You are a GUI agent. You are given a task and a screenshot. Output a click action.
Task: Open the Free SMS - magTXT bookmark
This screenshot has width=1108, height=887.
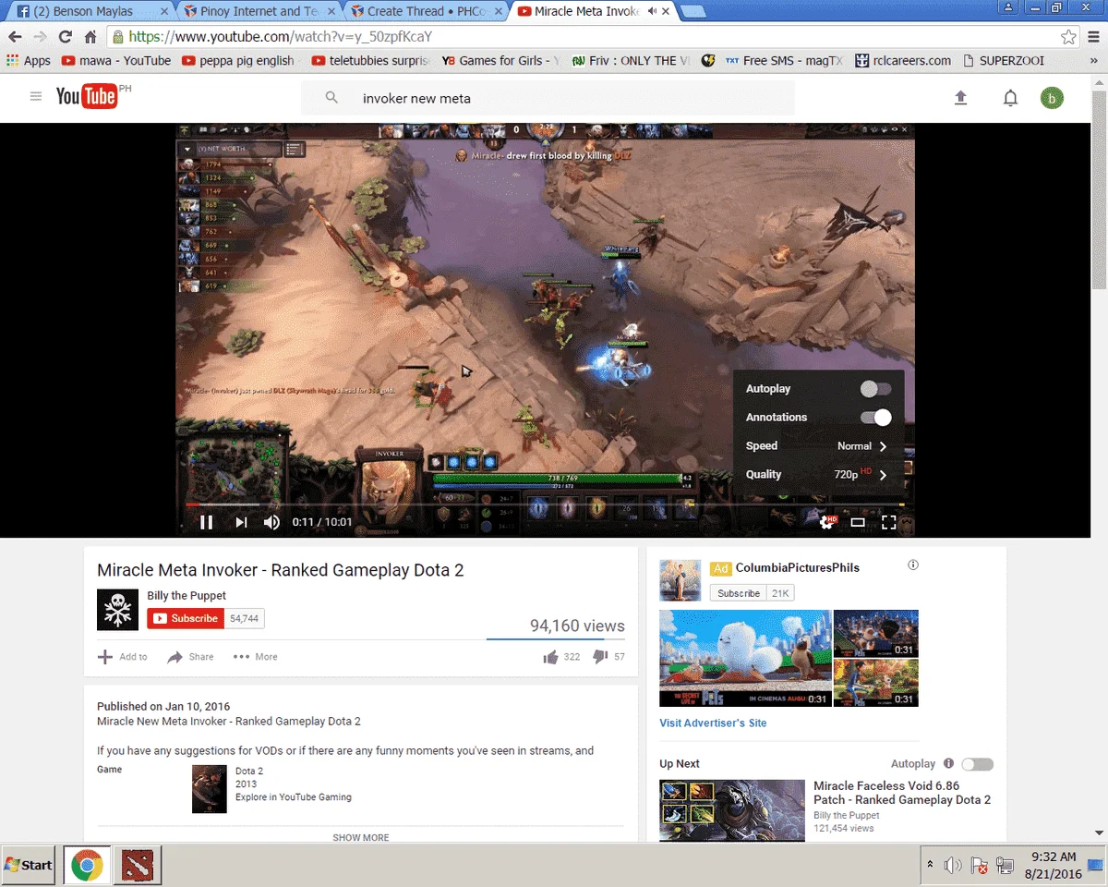[784, 60]
